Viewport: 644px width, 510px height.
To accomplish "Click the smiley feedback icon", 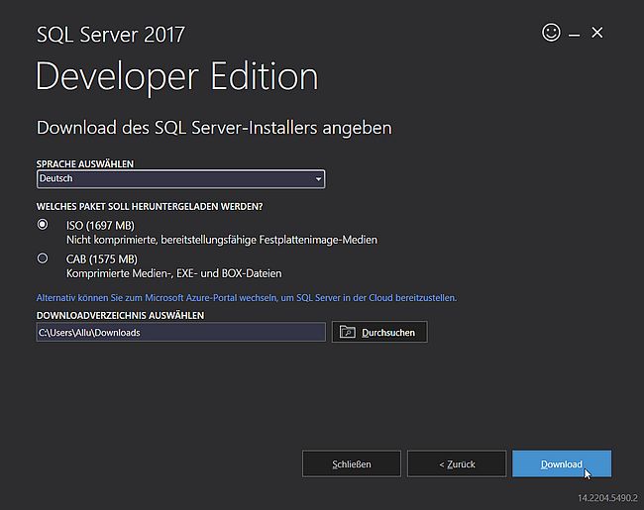I will [x=551, y=33].
